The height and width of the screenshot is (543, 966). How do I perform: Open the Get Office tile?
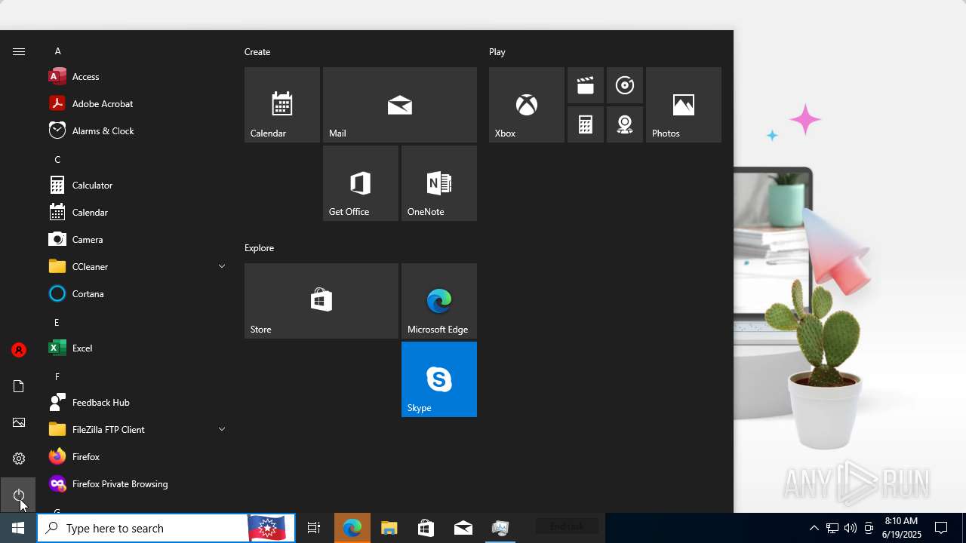pos(361,183)
